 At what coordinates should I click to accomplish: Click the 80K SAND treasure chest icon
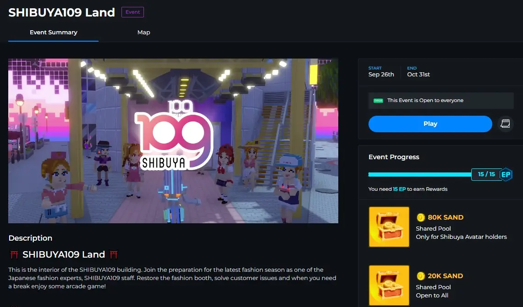click(389, 227)
